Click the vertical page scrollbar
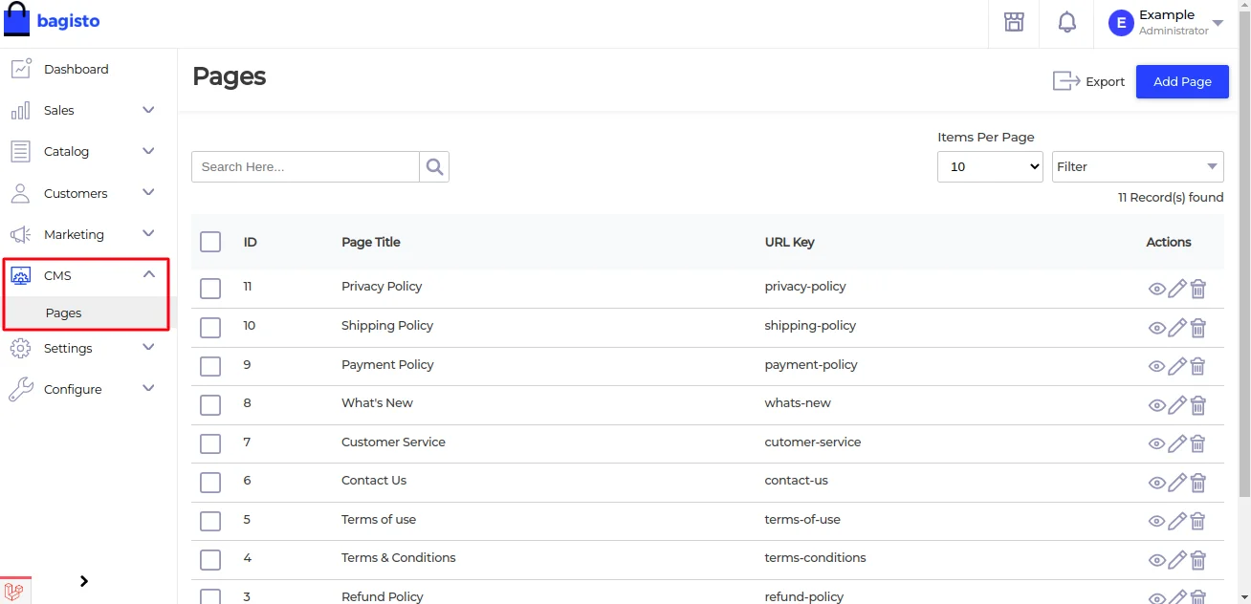 [x=1244, y=253]
